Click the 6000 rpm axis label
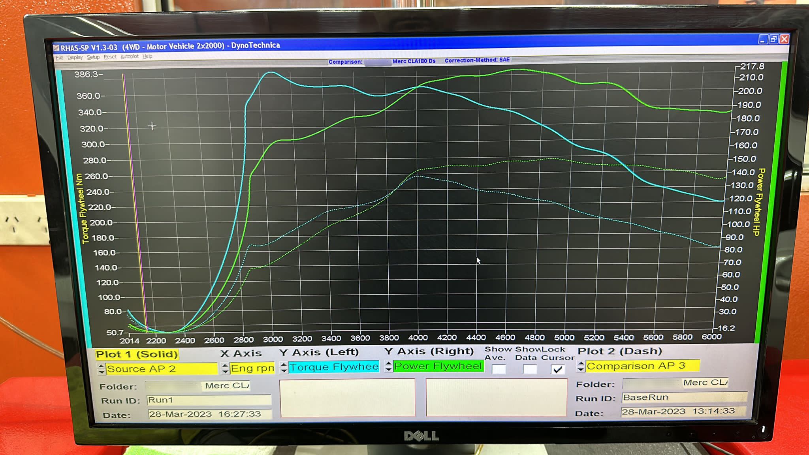Screen dimensions: 809x455 coord(712,337)
